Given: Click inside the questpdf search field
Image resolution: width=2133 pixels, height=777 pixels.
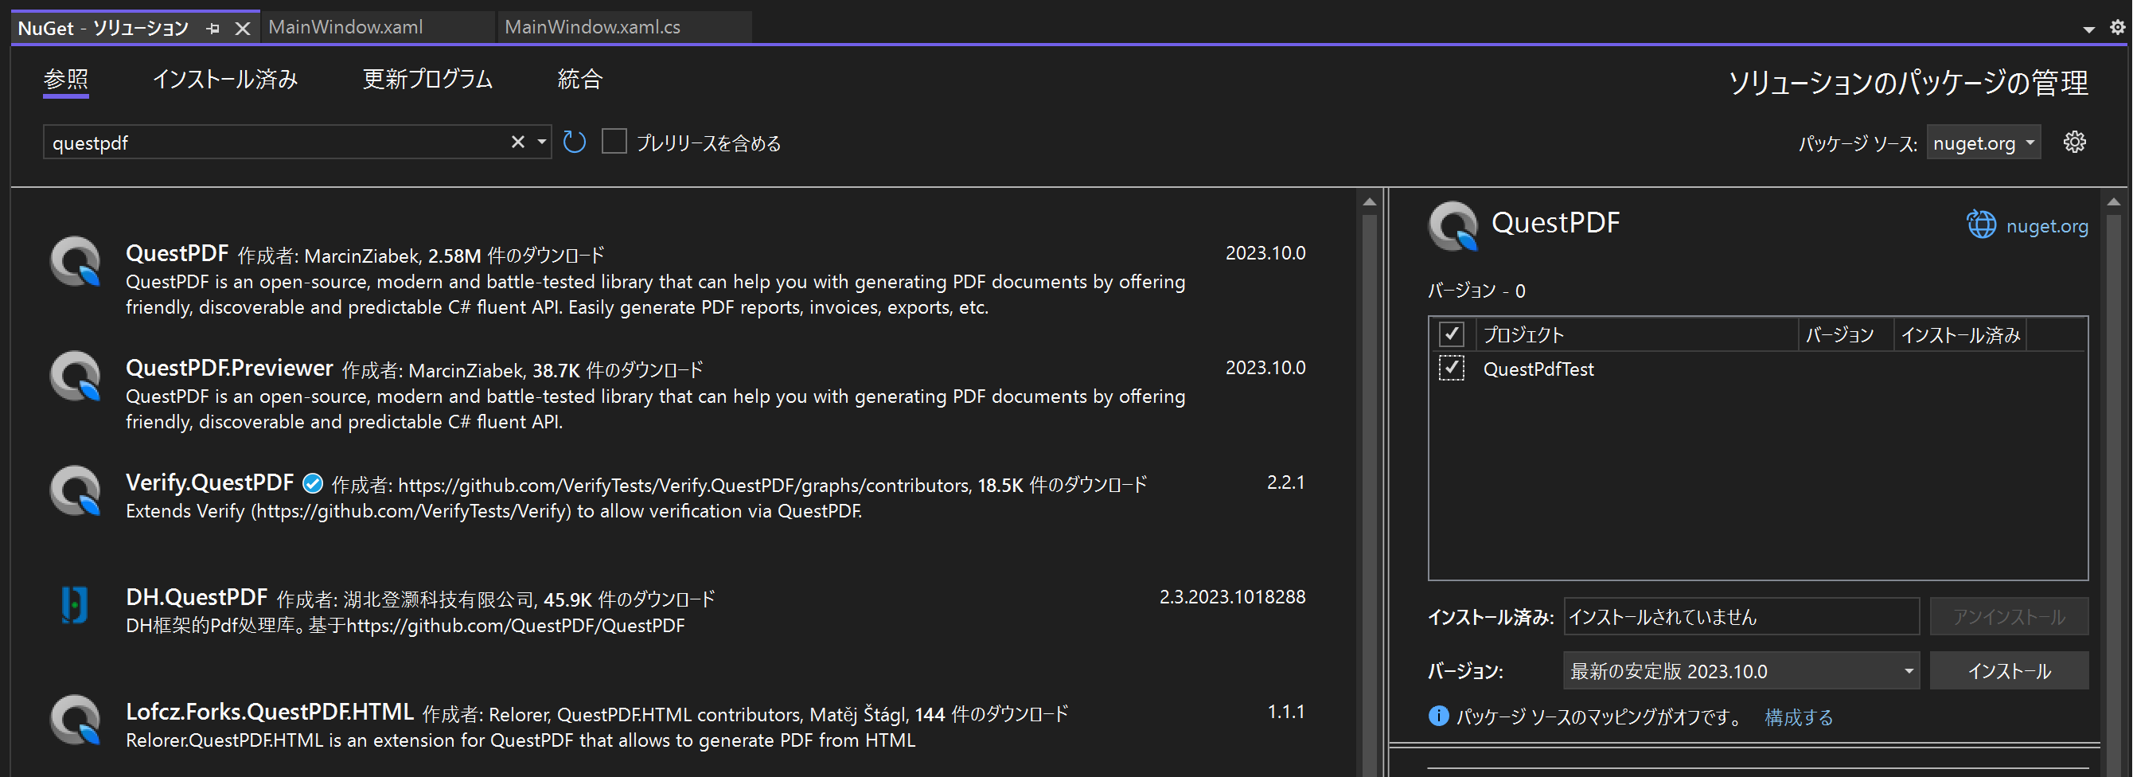Looking at the screenshot, I should pos(248,142).
